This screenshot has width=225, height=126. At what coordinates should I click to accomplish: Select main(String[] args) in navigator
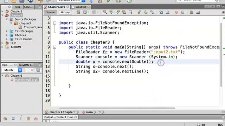coord(27,79)
